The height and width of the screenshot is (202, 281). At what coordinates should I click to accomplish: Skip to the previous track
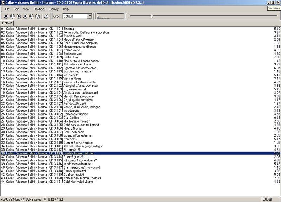25,16
